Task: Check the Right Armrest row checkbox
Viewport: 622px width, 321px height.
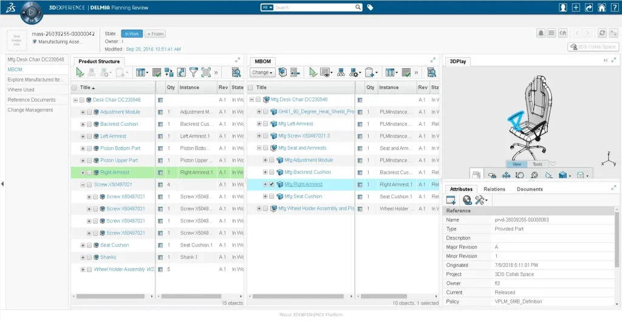Action: 89,173
